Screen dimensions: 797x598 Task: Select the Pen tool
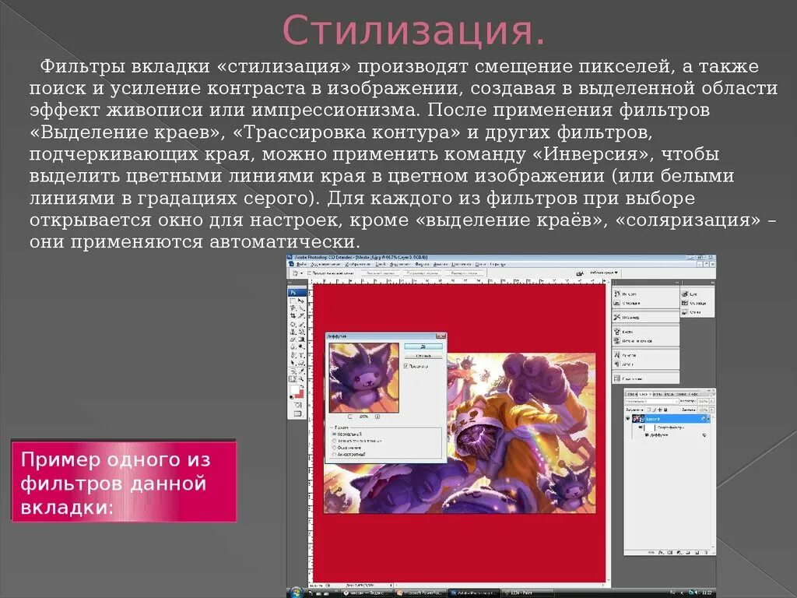coord(293,355)
